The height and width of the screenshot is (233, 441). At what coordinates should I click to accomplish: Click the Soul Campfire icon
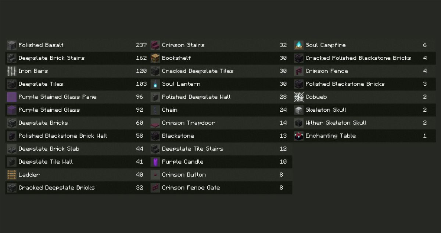pyautogui.click(x=299, y=45)
